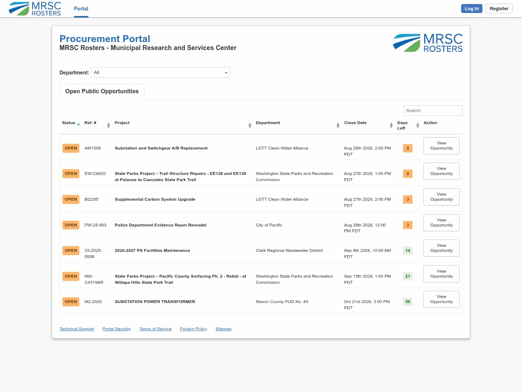Click close date Aug 28th 2026, 12:00 PM

tap(365, 228)
